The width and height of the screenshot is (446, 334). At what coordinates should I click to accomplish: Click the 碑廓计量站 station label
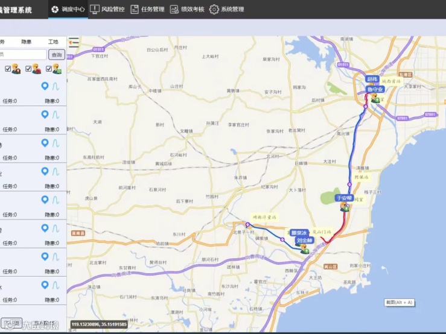coord(264,217)
